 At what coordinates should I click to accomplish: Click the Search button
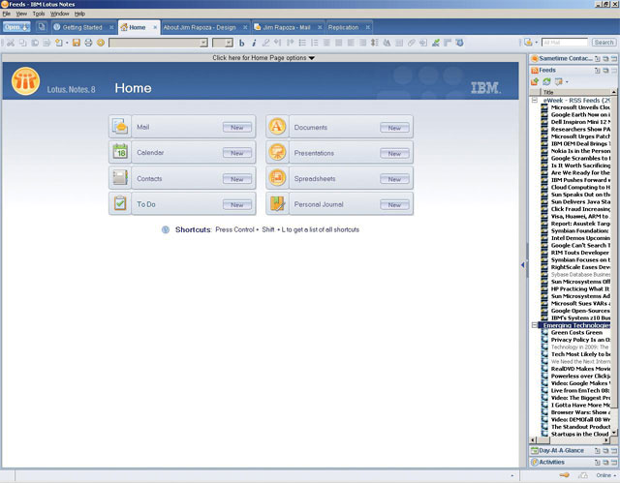(604, 43)
